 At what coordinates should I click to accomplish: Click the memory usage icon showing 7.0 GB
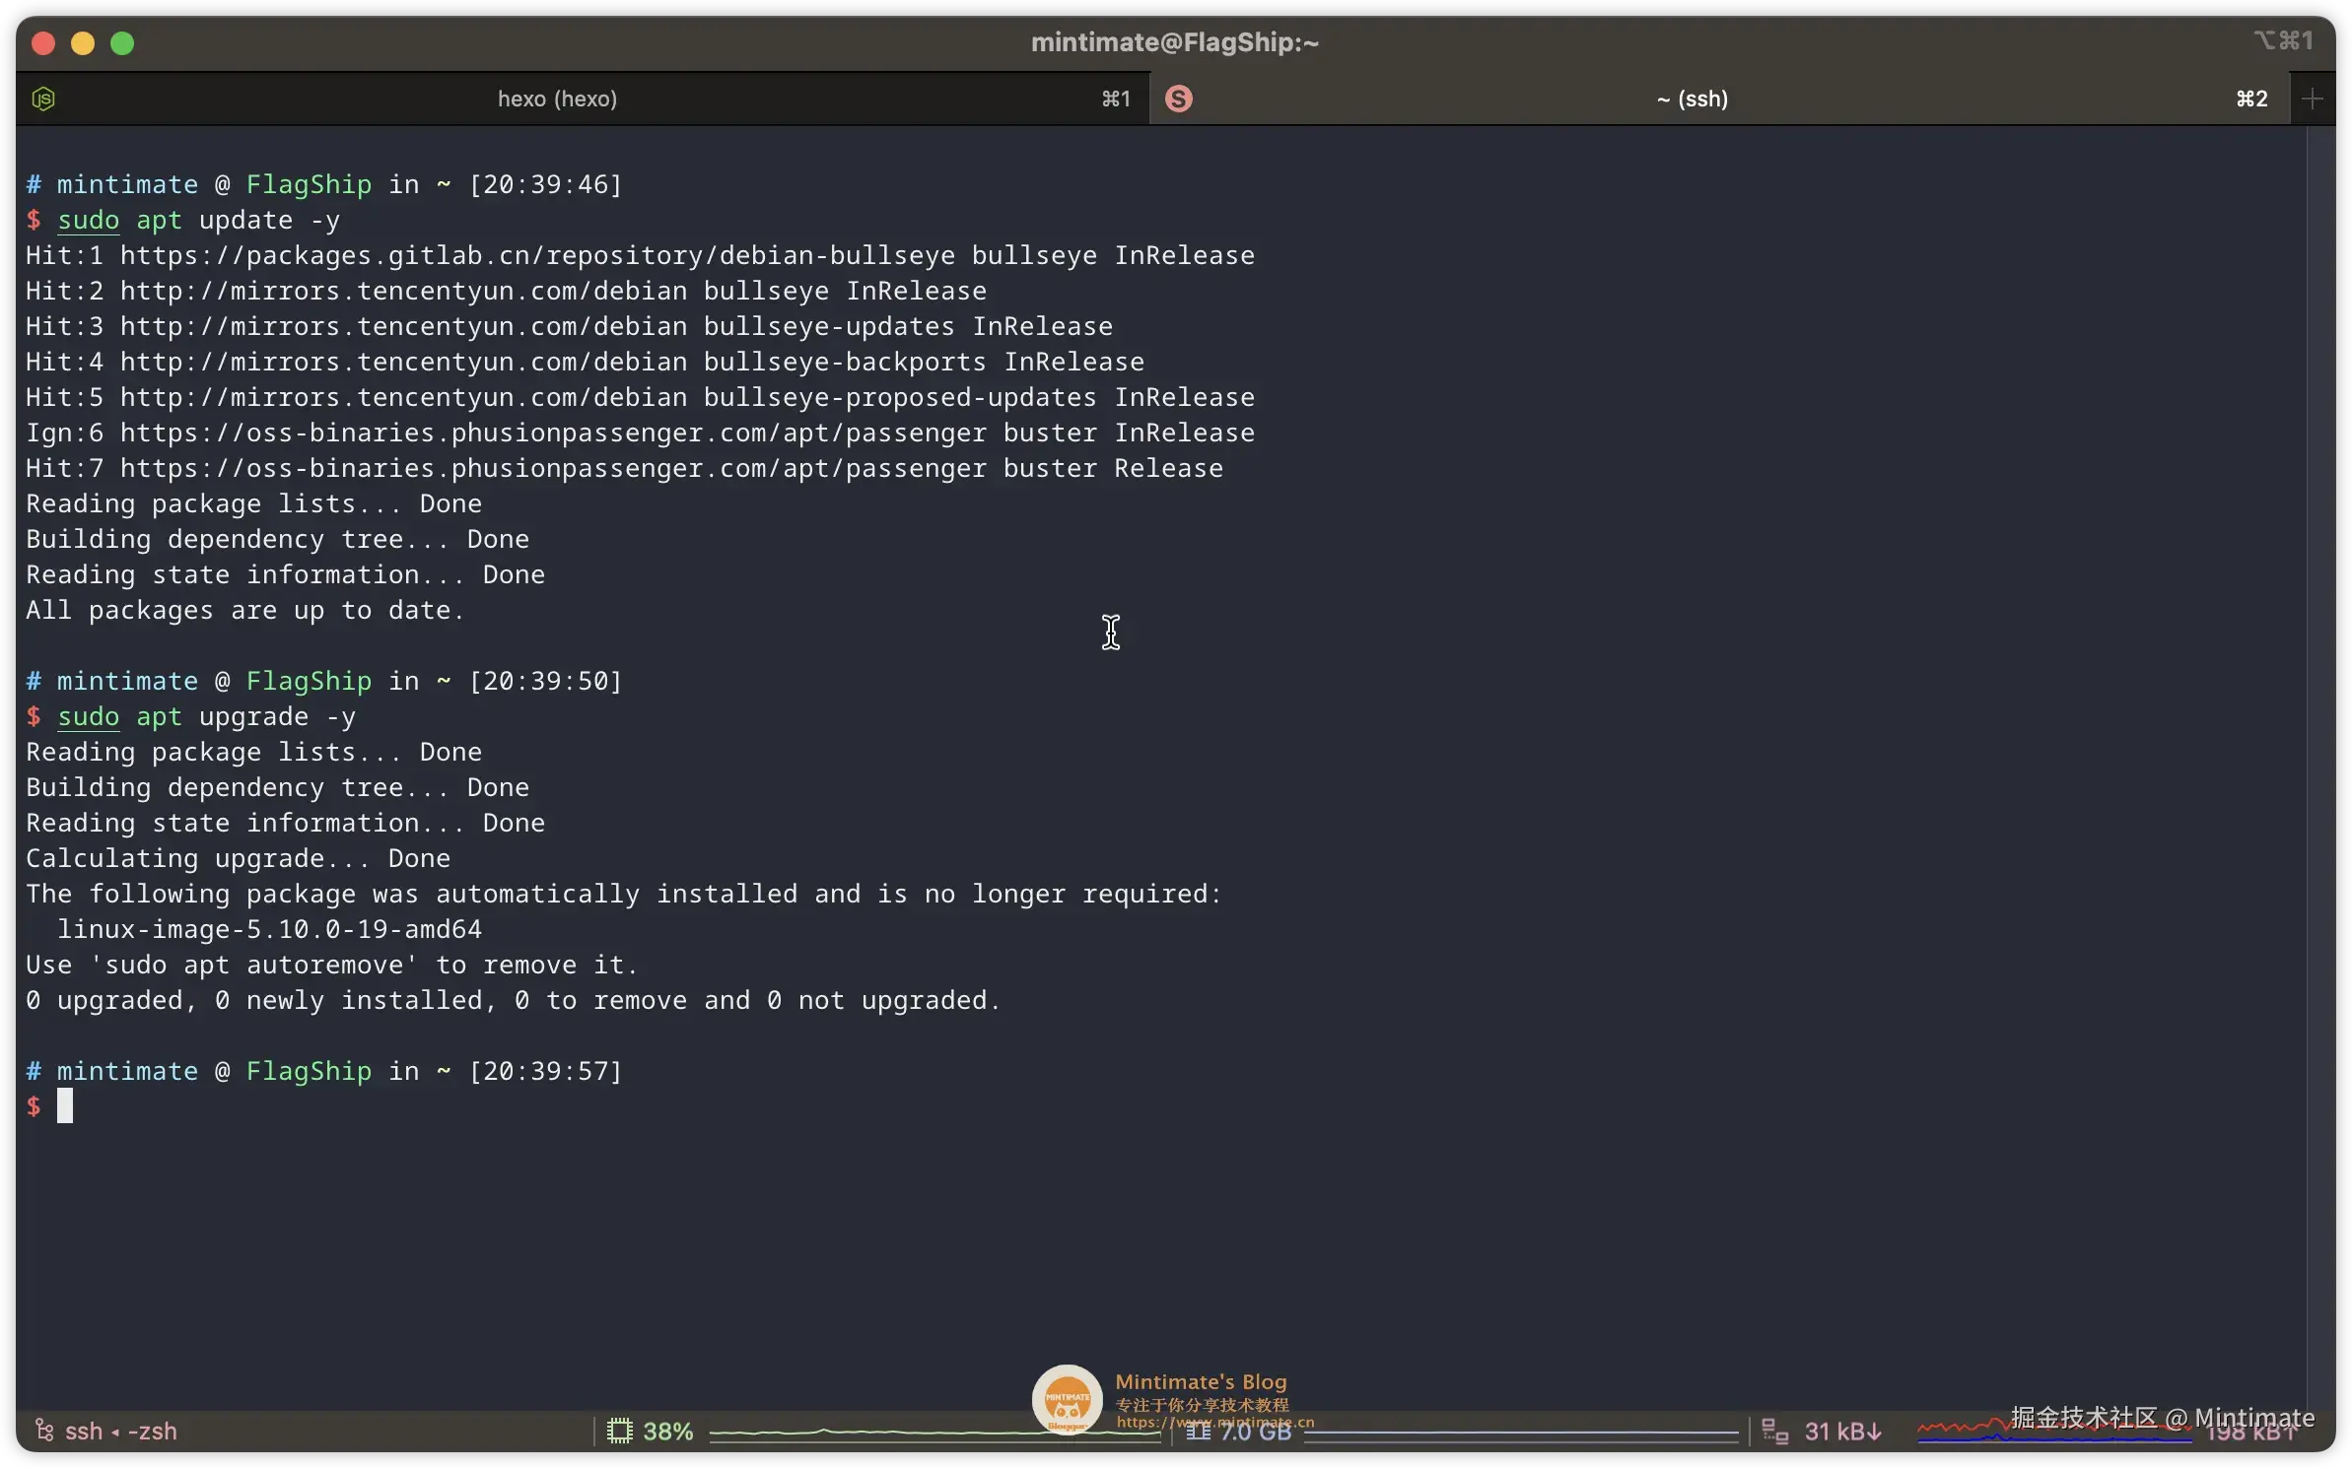[1198, 1433]
